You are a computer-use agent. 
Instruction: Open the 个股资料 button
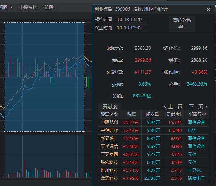point(29,8)
